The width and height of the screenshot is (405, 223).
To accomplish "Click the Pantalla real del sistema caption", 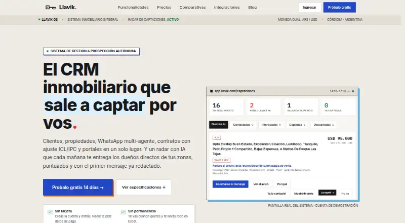I will [313, 205].
